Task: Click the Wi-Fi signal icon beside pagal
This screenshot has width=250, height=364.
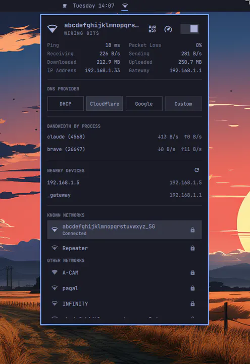Action: pyautogui.click(x=55, y=288)
